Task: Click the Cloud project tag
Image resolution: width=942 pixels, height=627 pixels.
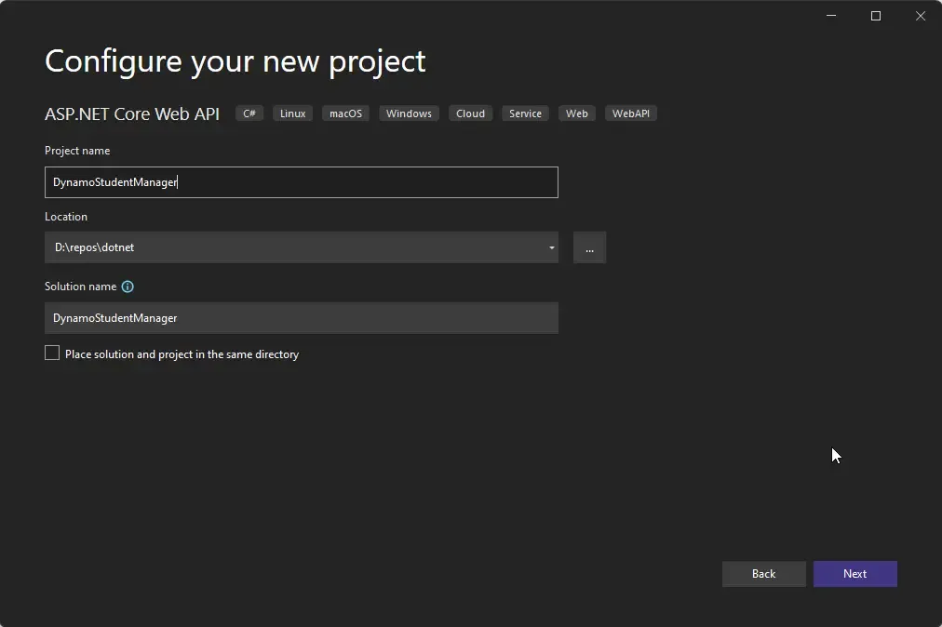Action: (x=470, y=113)
